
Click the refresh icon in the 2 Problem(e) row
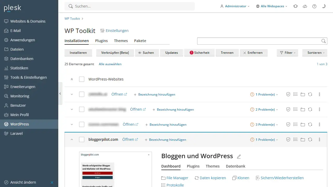click(x=310, y=110)
